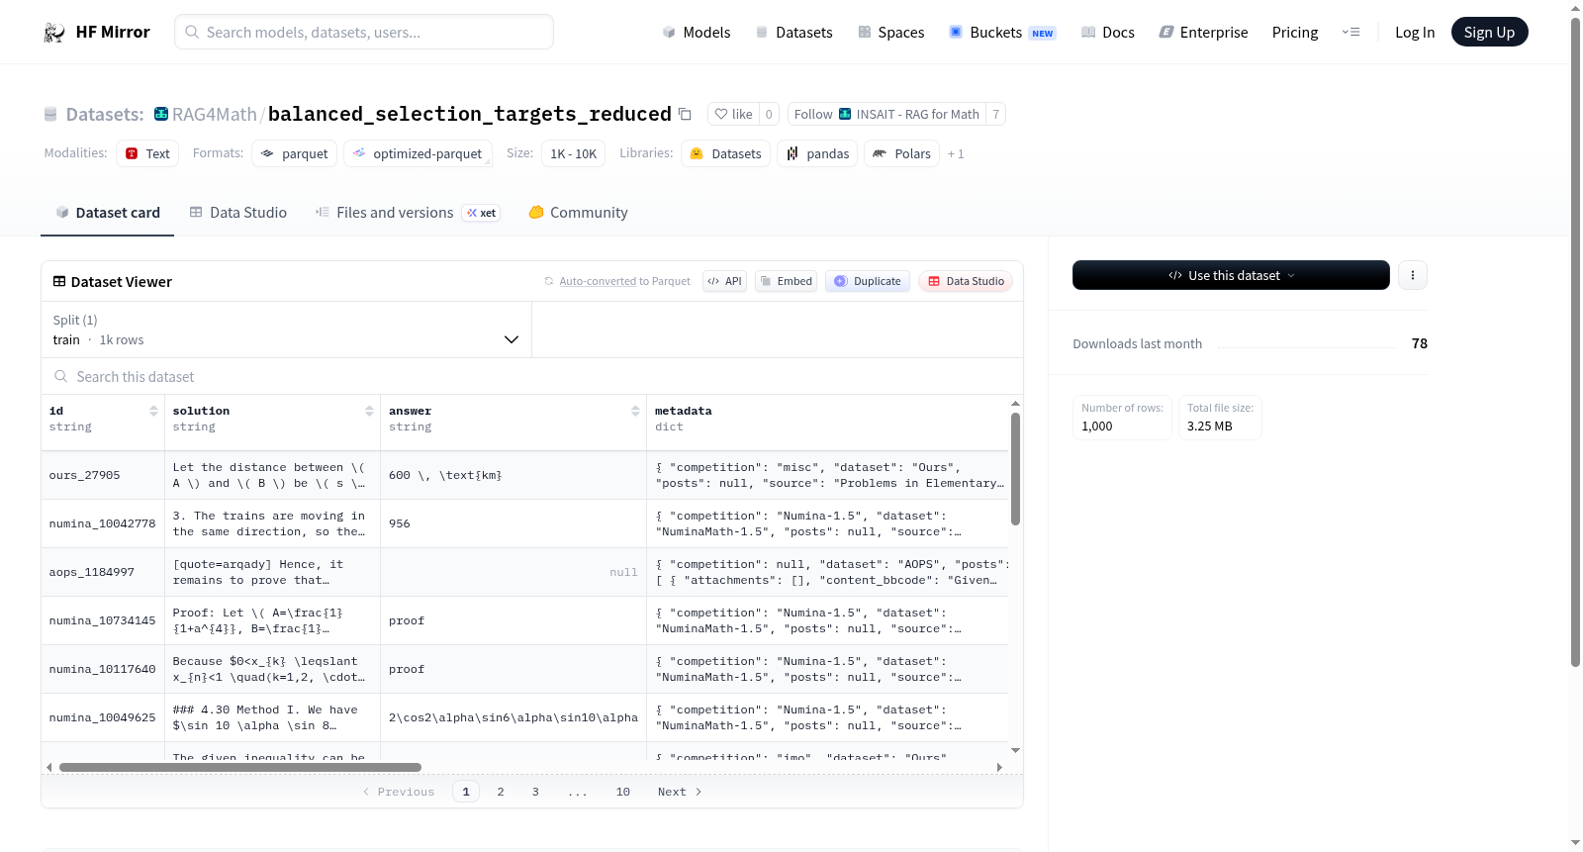Open the API button in Dataset Viewer
Image resolution: width=1583 pixels, height=852 pixels.
tap(724, 281)
